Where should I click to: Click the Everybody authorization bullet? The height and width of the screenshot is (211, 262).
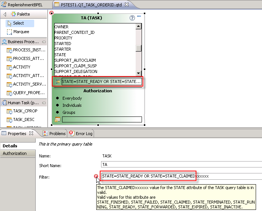click(x=58, y=98)
